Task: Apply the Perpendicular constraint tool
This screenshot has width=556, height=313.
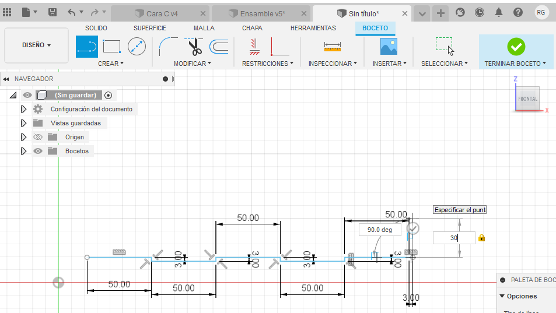Action: pyautogui.click(x=280, y=47)
